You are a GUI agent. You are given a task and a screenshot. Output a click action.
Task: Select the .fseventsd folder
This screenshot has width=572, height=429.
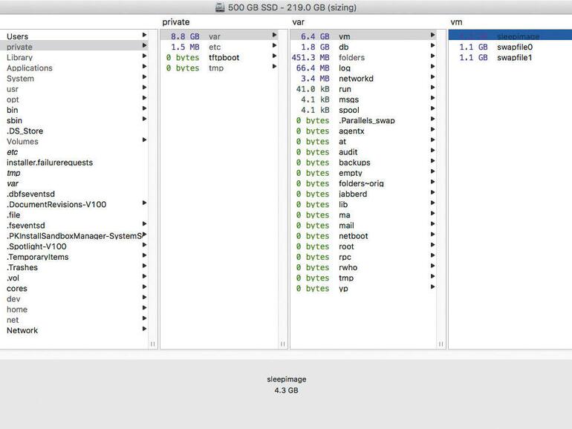(74, 226)
